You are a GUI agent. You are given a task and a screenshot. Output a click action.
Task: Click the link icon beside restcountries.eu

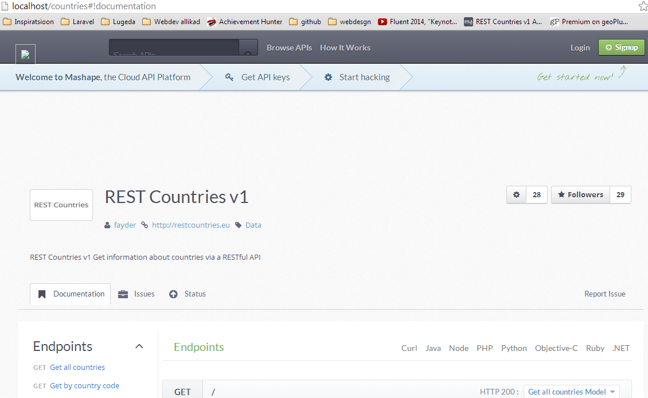145,225
